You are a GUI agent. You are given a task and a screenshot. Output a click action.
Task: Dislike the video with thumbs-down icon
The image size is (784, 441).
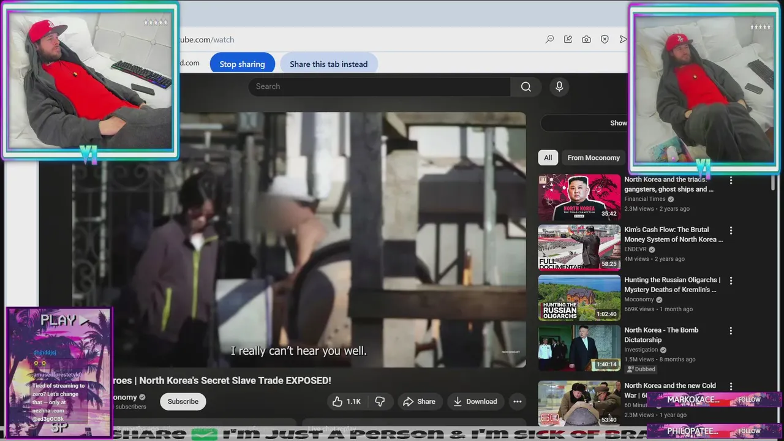pyautogui.click(x=380, y=402)
